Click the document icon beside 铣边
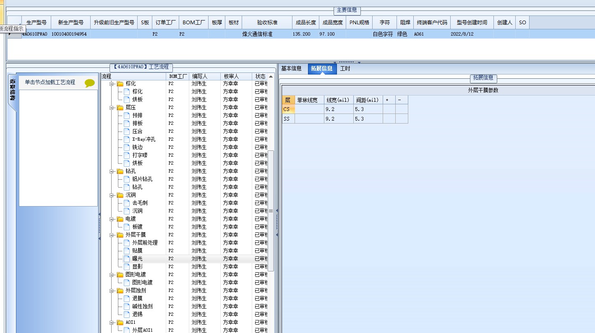Screen dimensions: 595x333 pos(127,147)
